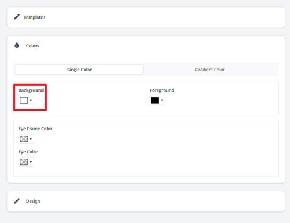Open the Background color dropdown arrow

click(31, 100)
